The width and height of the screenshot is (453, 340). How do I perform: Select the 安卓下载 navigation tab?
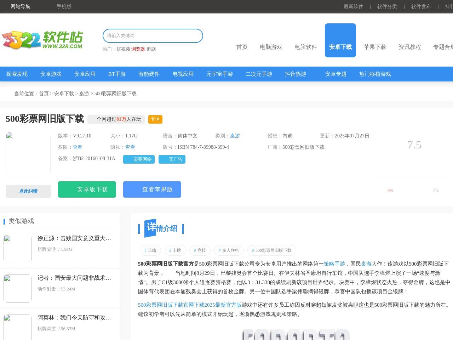340,40
